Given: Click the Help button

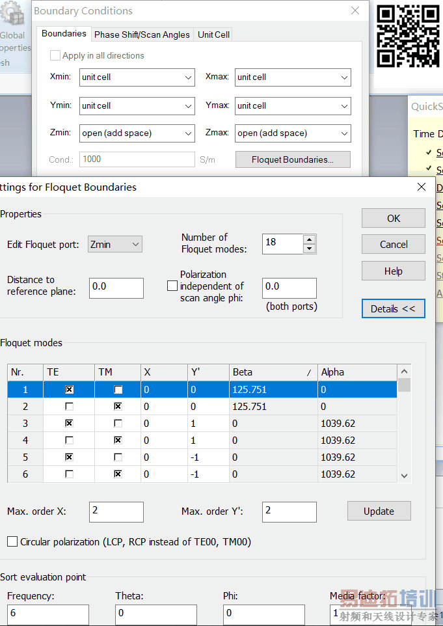Looking at the screenshot, I should click(x=393, y=271).
